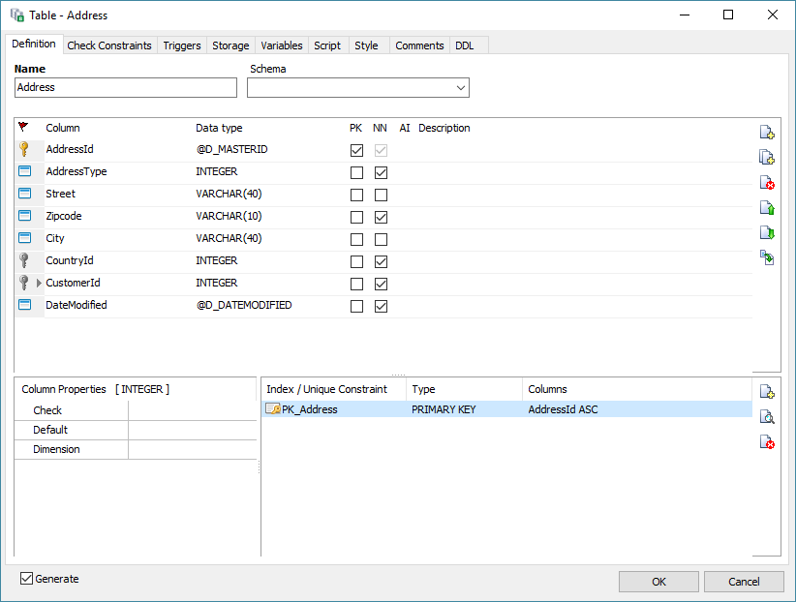The image size is (796, 602).
Task: Click the column copy icon with curved green arrow
Action: coord(767,257)
